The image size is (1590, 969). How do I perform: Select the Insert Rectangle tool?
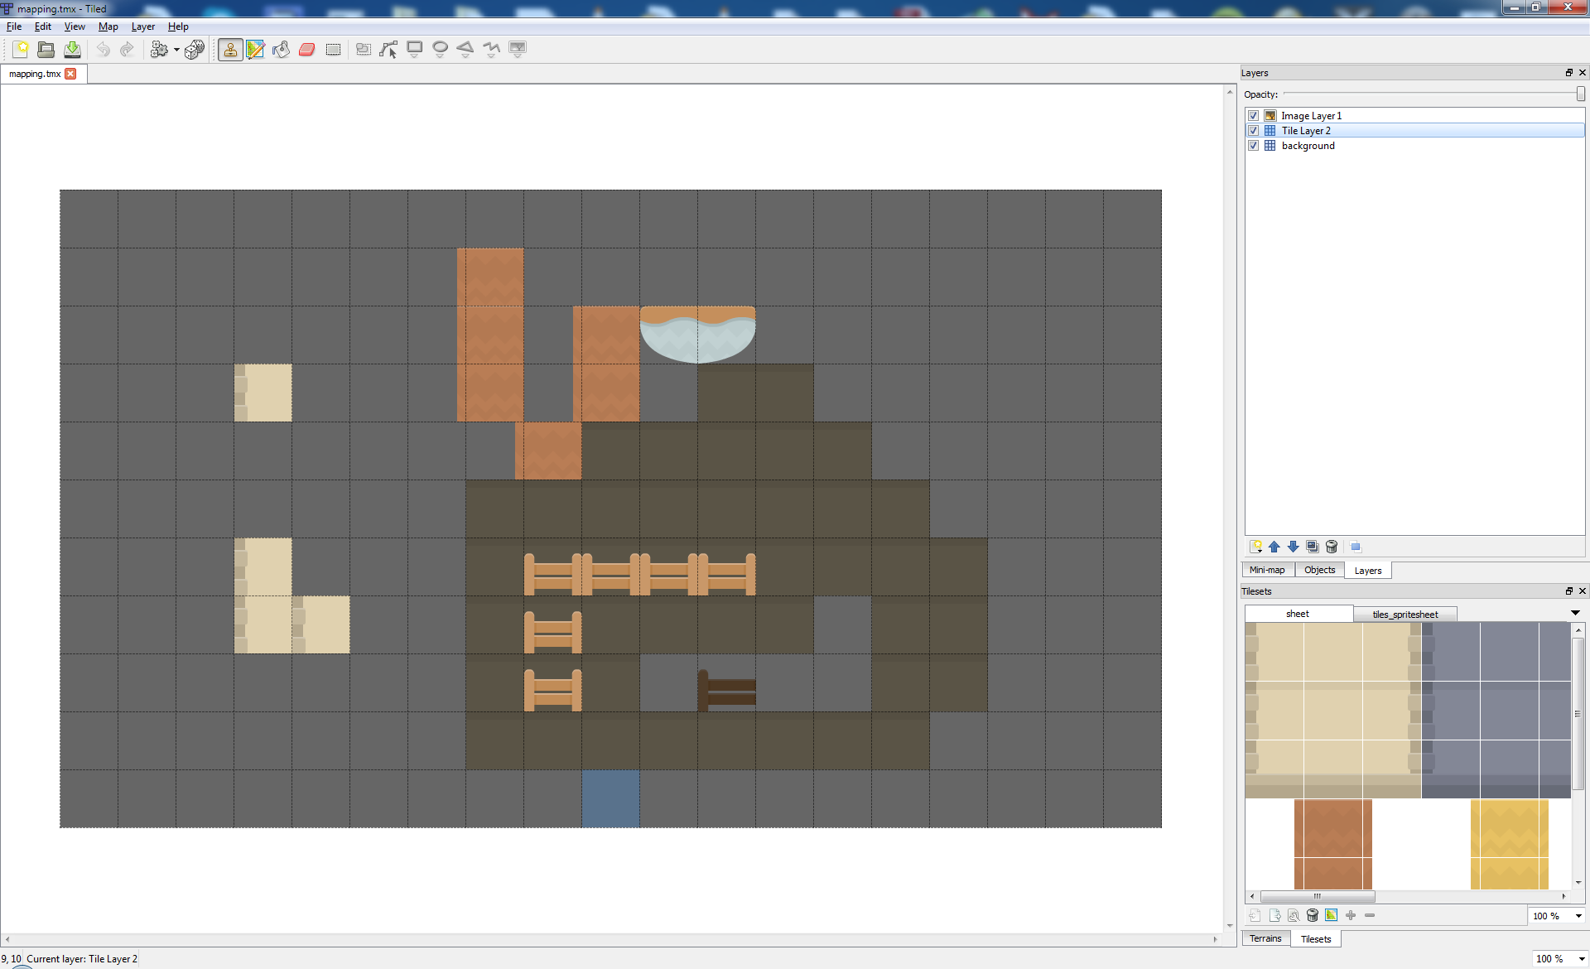[415, 50]
